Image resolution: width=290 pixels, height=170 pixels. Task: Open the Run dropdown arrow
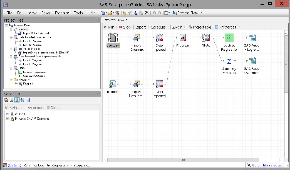point(116,27)
